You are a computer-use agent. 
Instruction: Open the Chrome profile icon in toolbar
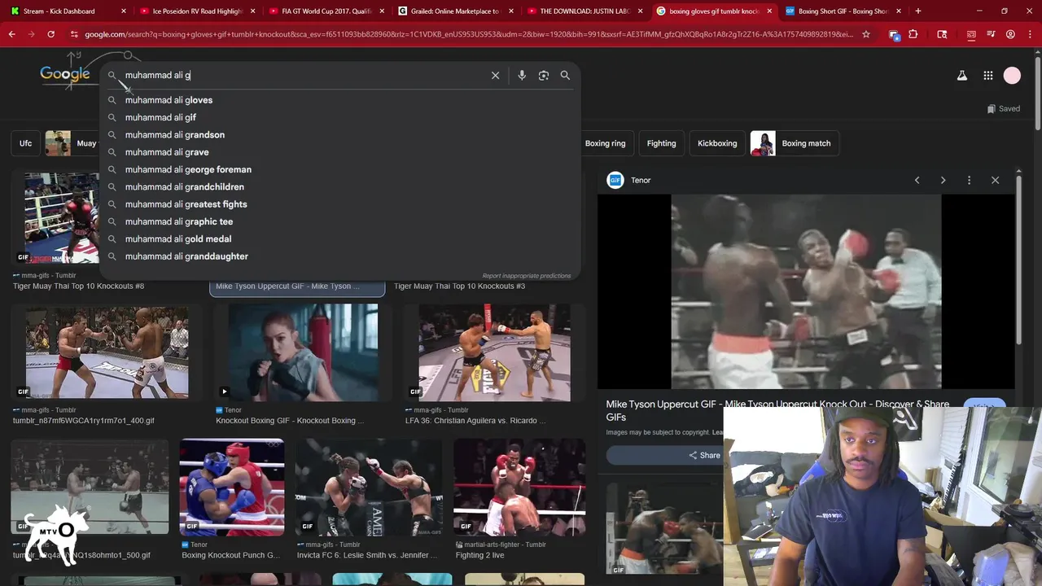pyautogui.click(x=1010, y=34)
